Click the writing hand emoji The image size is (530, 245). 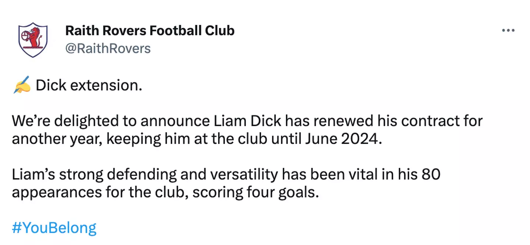[x=21, y=86]
